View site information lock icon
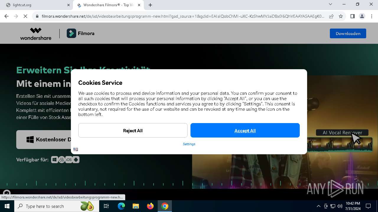 [37, 16]
